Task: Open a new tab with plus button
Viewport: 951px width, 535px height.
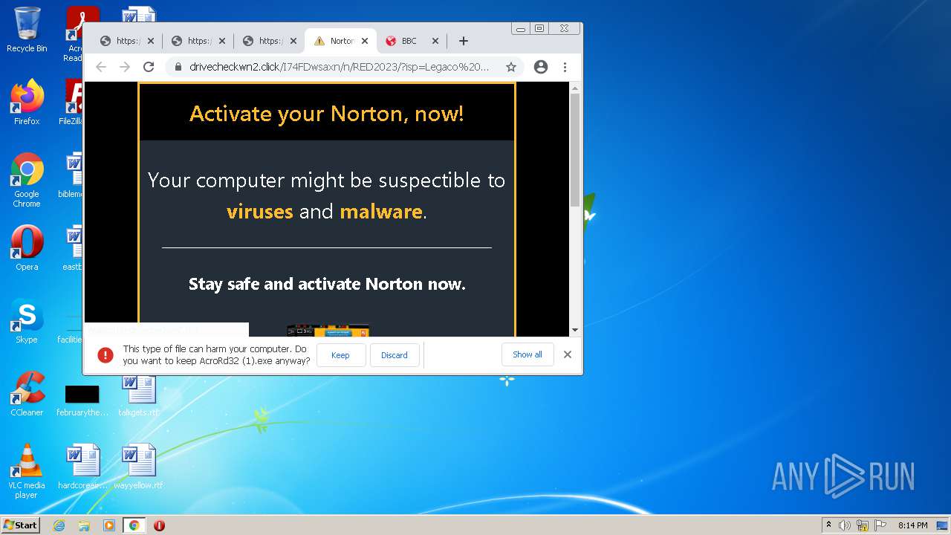Action: 463,41
